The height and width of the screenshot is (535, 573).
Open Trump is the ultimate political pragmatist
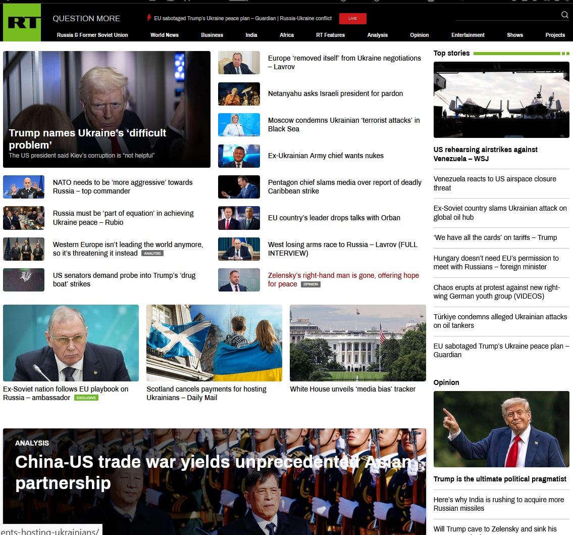[500, 479]
